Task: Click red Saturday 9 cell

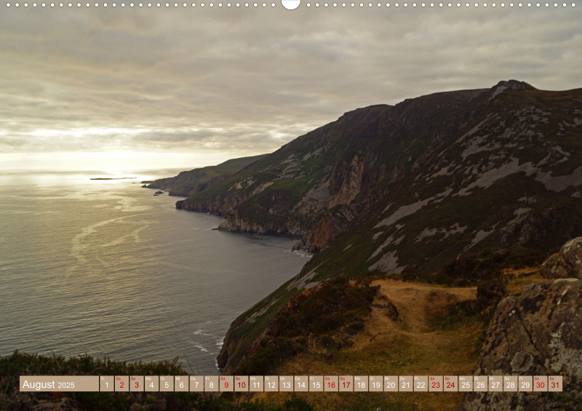Action: (226, 383)
